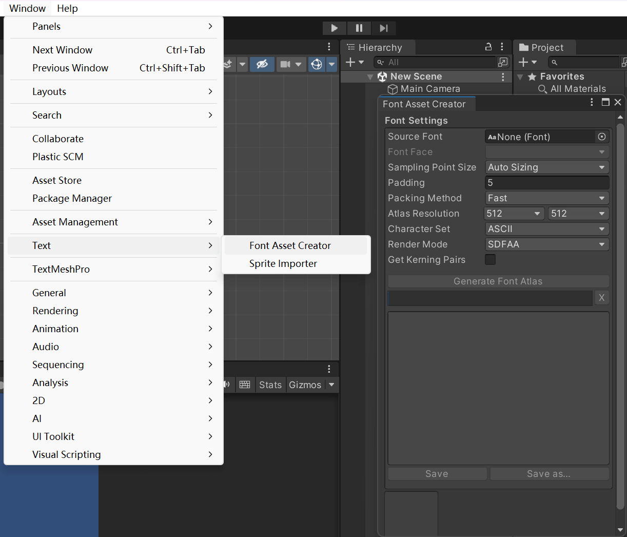Open the Character Set dropdown
This screenshot has width=627, height=537.
(x=546, y=228)
